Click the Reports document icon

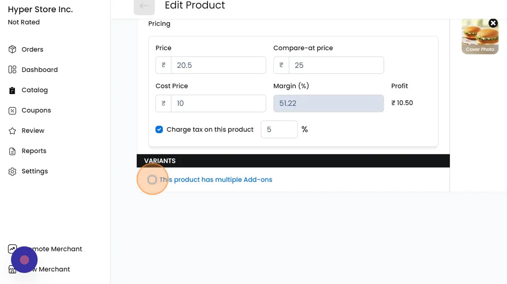point(12,151)
